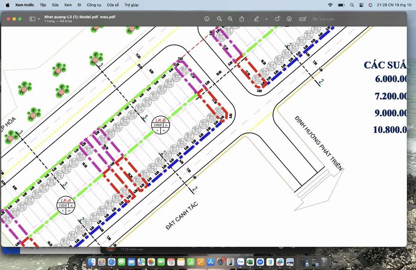Open the form filling tool
The width and height of the screenshot is (416, 270).
tap(302, 19)
